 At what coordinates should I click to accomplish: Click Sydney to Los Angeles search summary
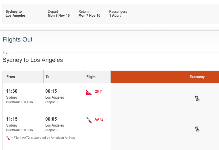click(x=16, y=14)
